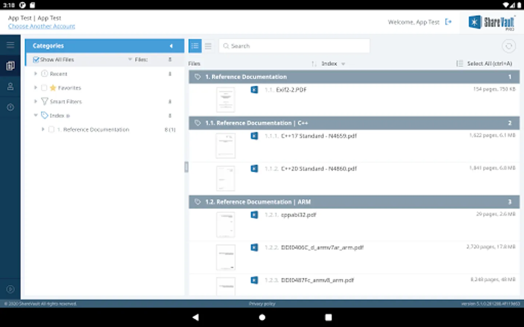Viewport: 524px width, 327px height.
Task: Click the DDI0406C_d_armv7ar_arm.pdf thumbnail
Action: coord(226,258)
